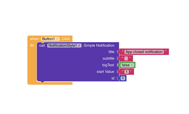
Task: Click the id parameter label
Action: [113, 78]
